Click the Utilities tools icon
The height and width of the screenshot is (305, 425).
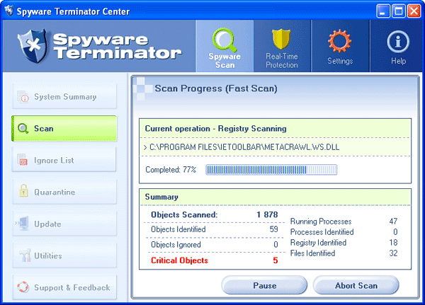pos(25,255)
